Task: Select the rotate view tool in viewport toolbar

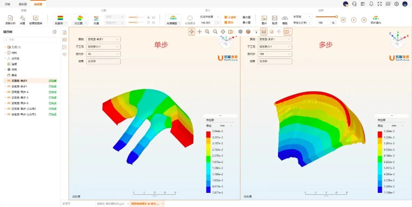Action: [x=191, y=32]
